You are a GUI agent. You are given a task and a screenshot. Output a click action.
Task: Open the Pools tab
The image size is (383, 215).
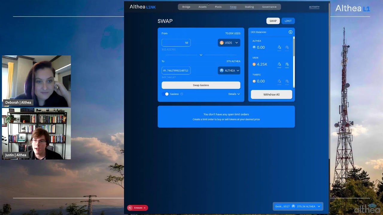click(x=218, y=7)
